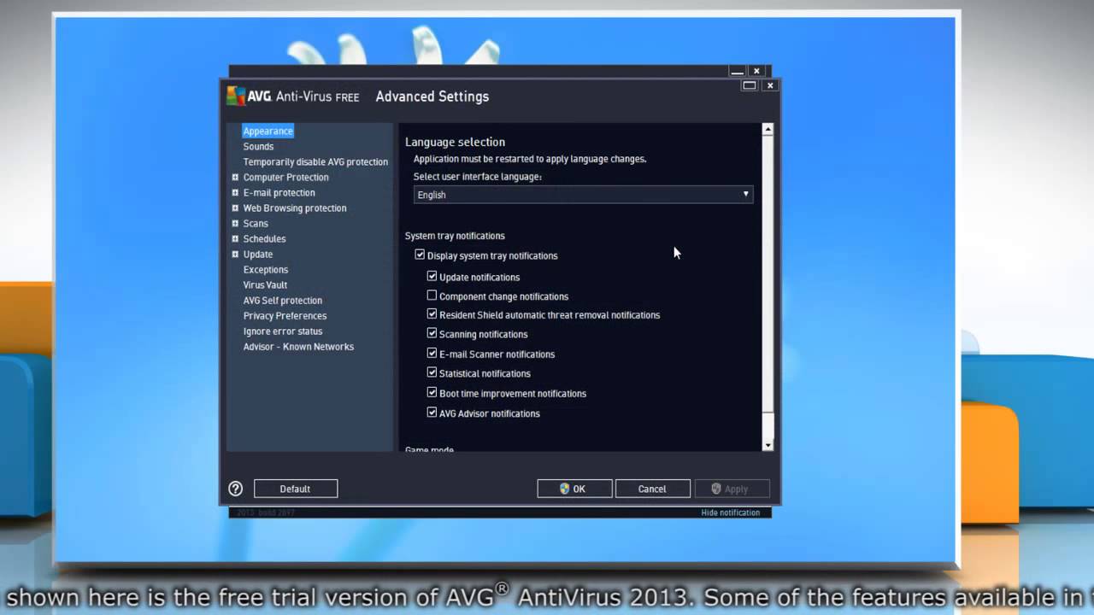
Task: Click the help question mark icon
Action: tap(236, 489)
